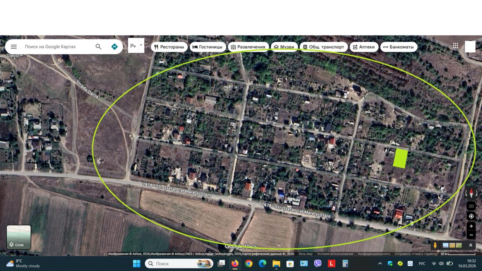Open directions with the blue arrow icon
The height and width of the screenshot is (271, 482).
(114, 47)
